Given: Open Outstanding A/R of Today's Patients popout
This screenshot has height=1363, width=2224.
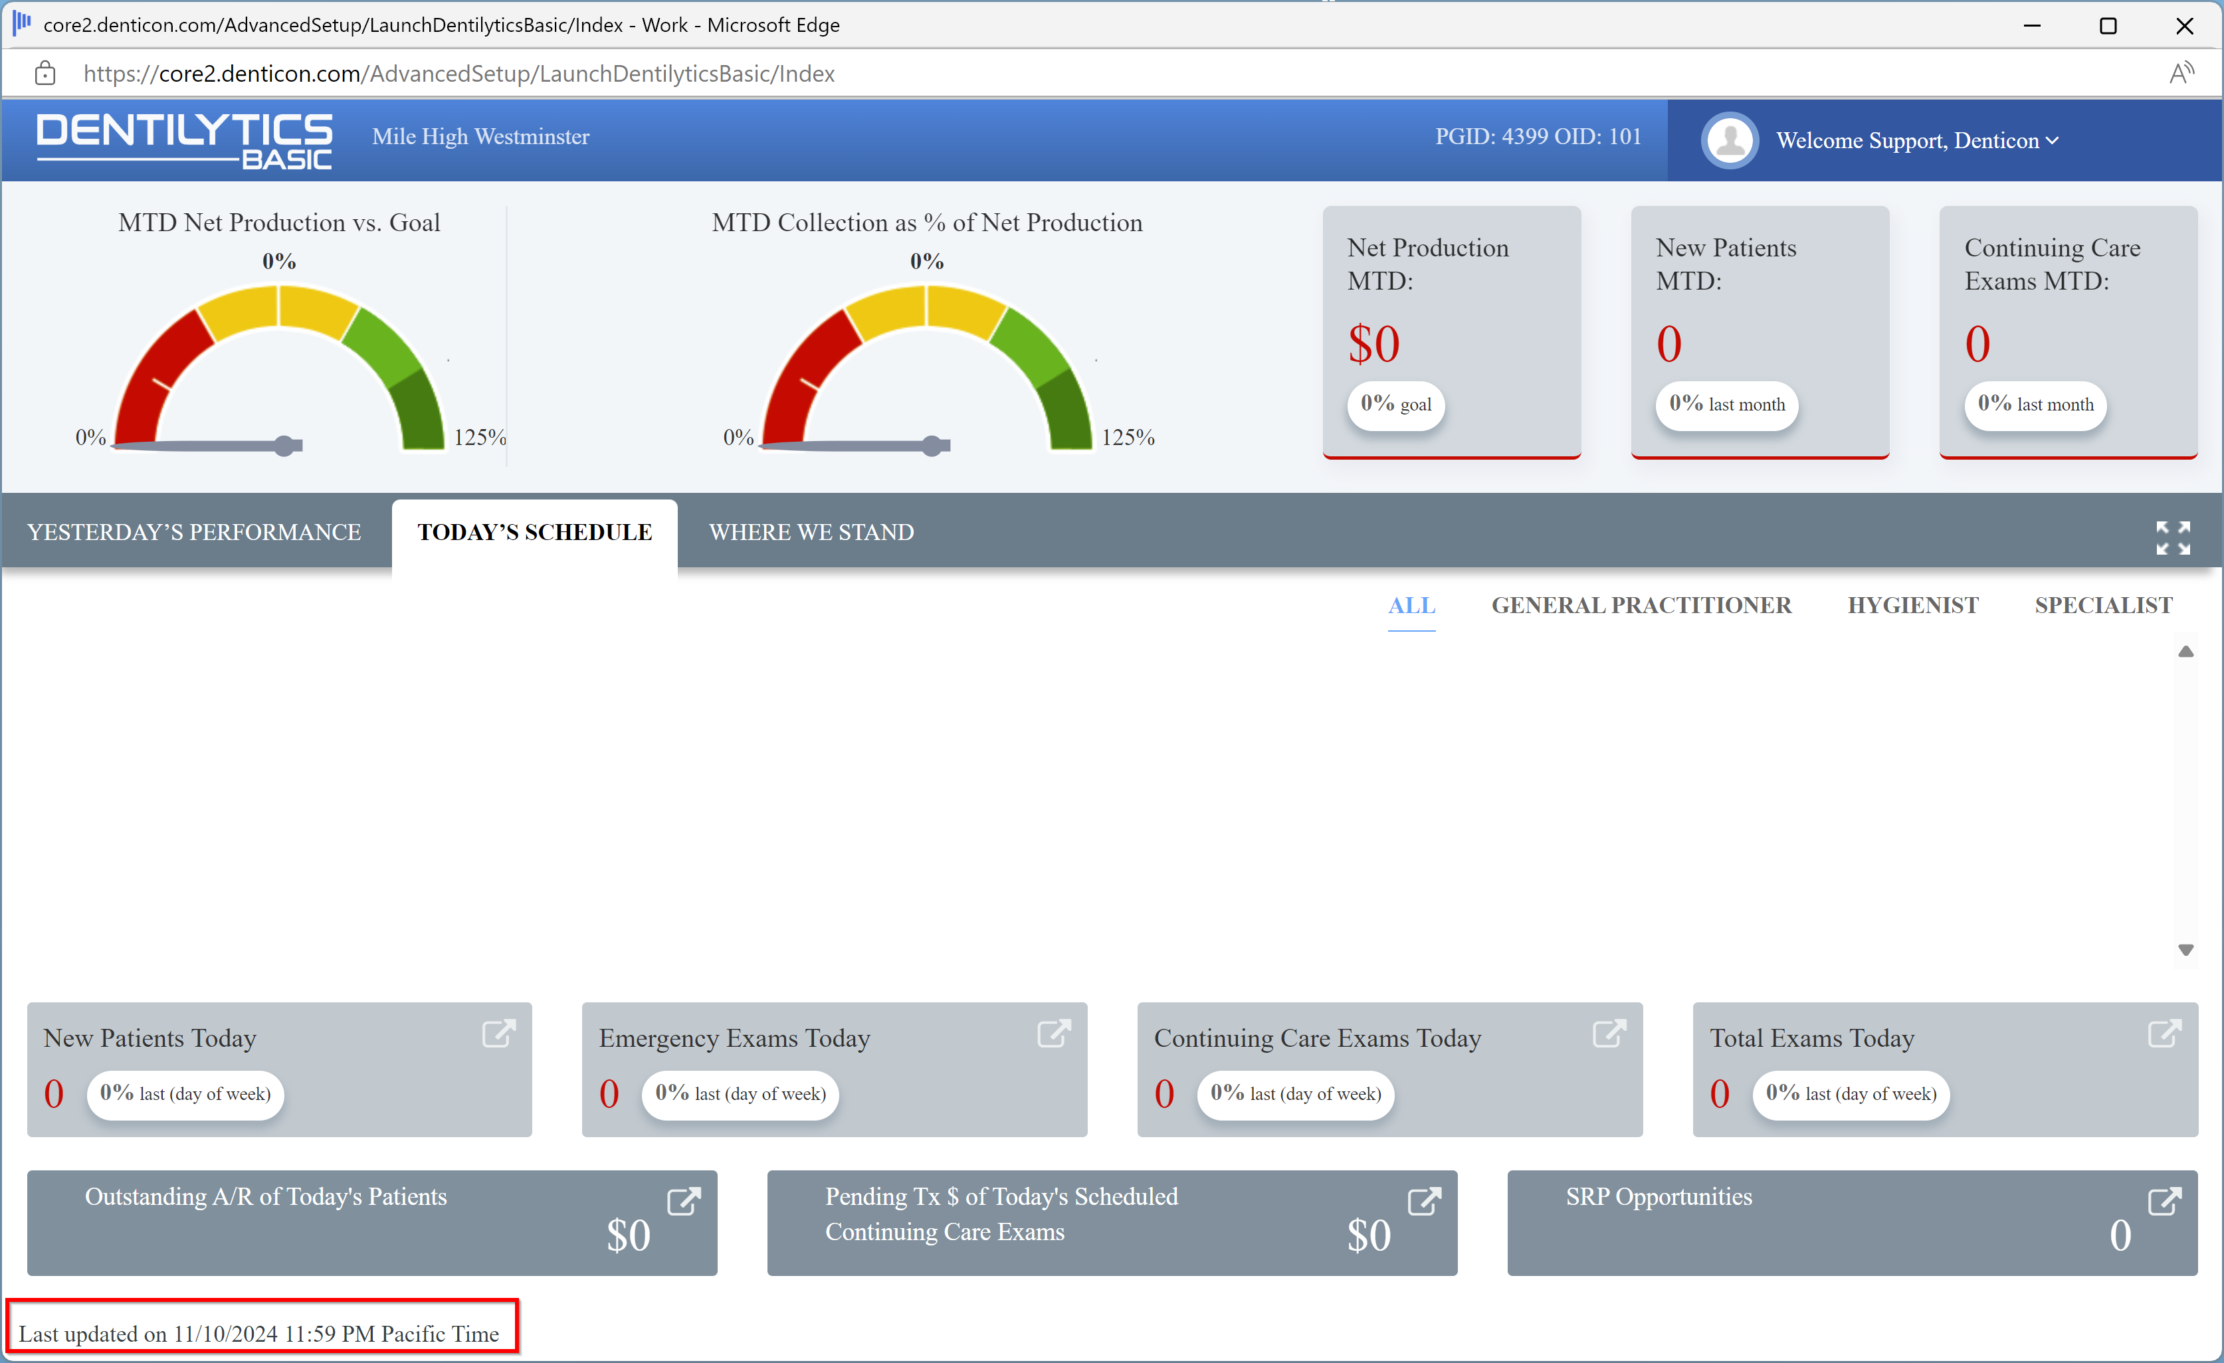Looking at the screenshot, I should pos(683,1201).
